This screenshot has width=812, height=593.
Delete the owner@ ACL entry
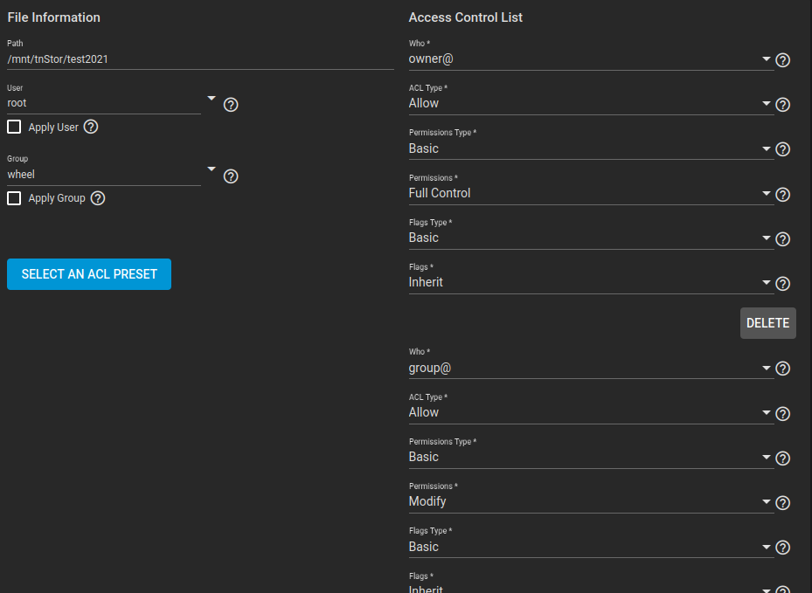pyautogui.click(x=768, y=323)
